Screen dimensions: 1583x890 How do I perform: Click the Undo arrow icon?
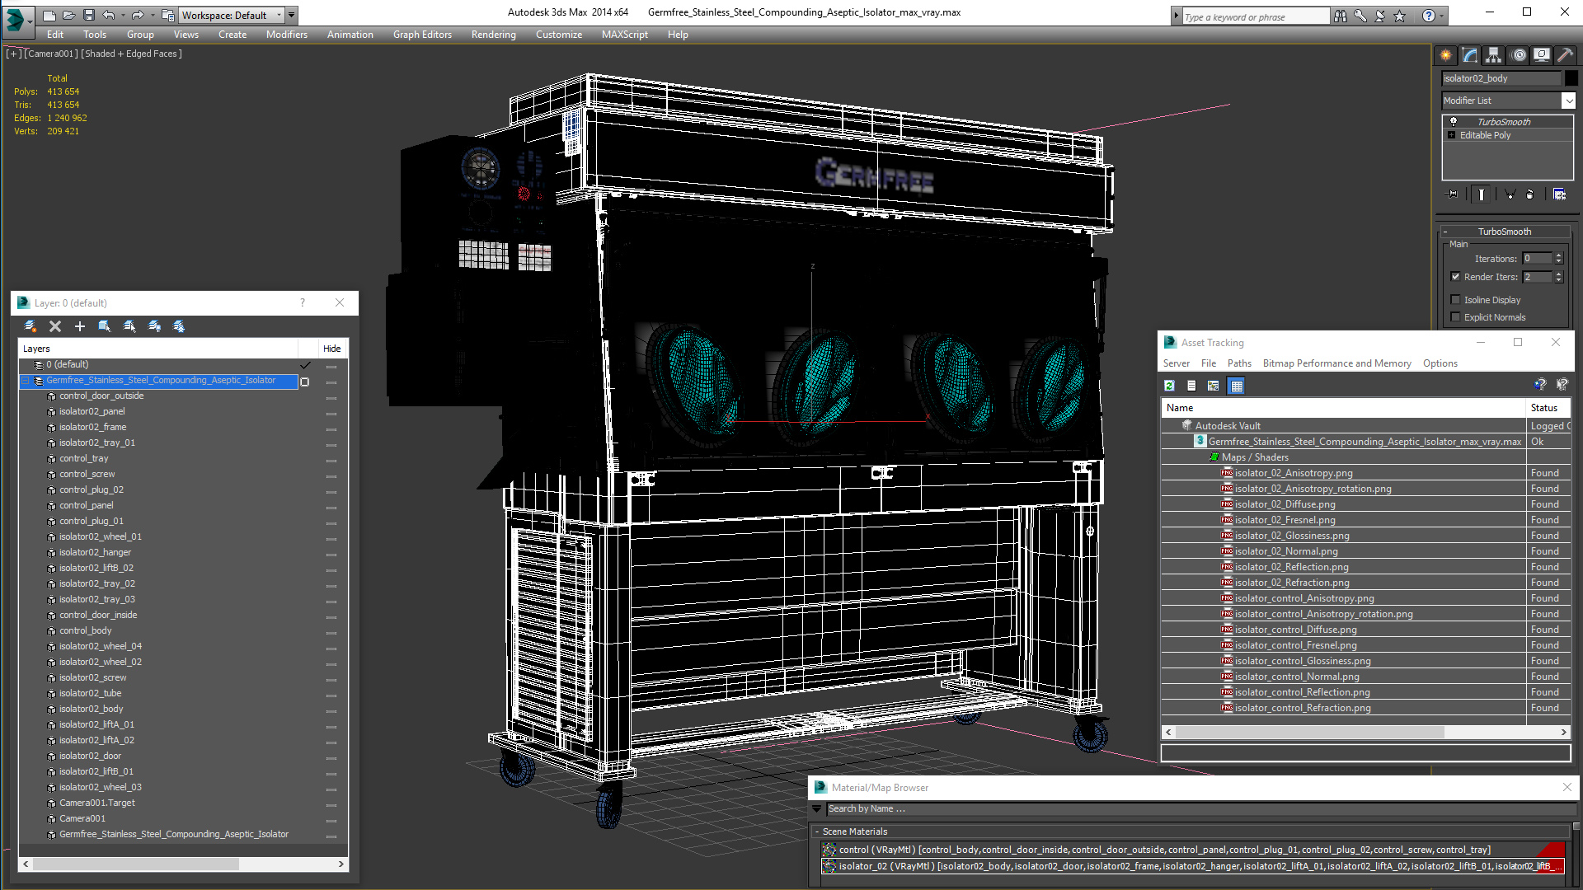coord(108,15)
